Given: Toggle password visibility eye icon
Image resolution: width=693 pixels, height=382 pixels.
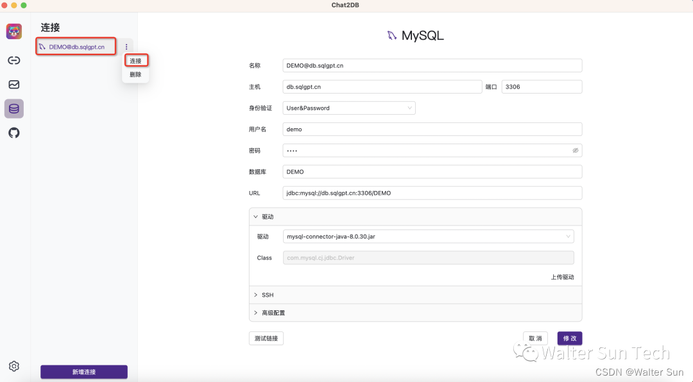Looking at the screenshot, I should [576, 151].
